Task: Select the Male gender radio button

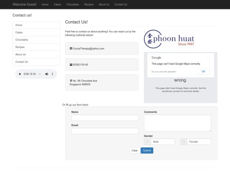Action: tap(147, 141)
